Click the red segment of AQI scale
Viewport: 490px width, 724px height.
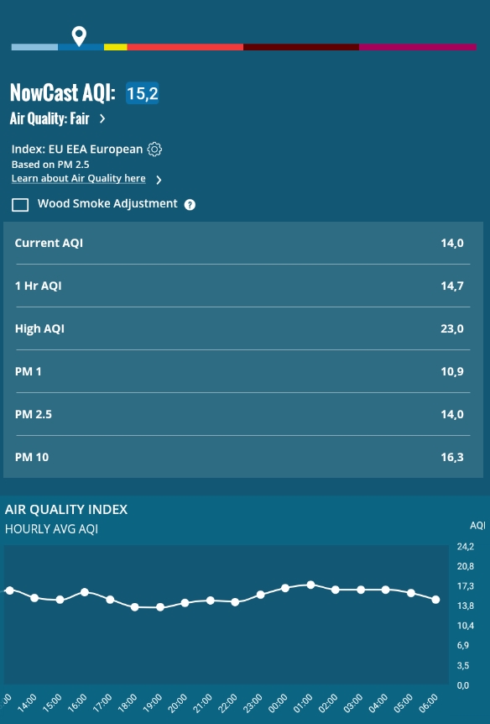185,47
